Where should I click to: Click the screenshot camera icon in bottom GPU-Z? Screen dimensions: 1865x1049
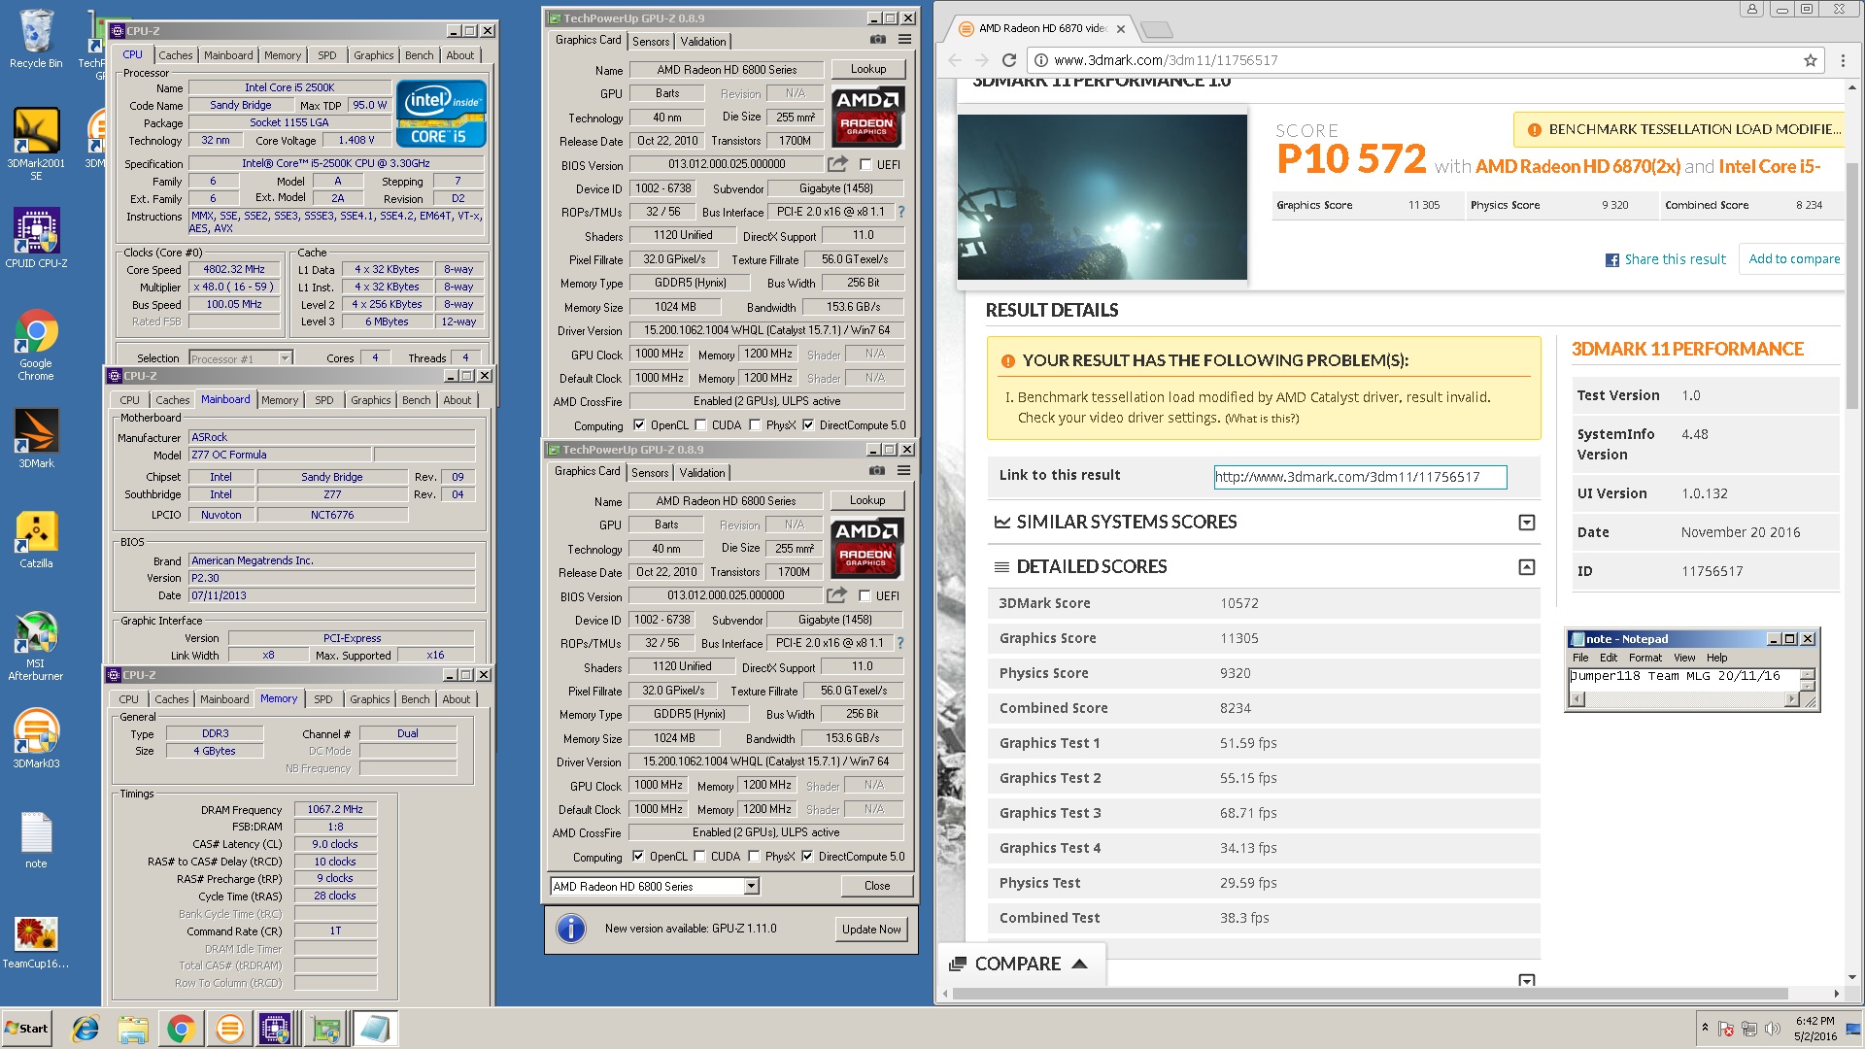(877, 471)
